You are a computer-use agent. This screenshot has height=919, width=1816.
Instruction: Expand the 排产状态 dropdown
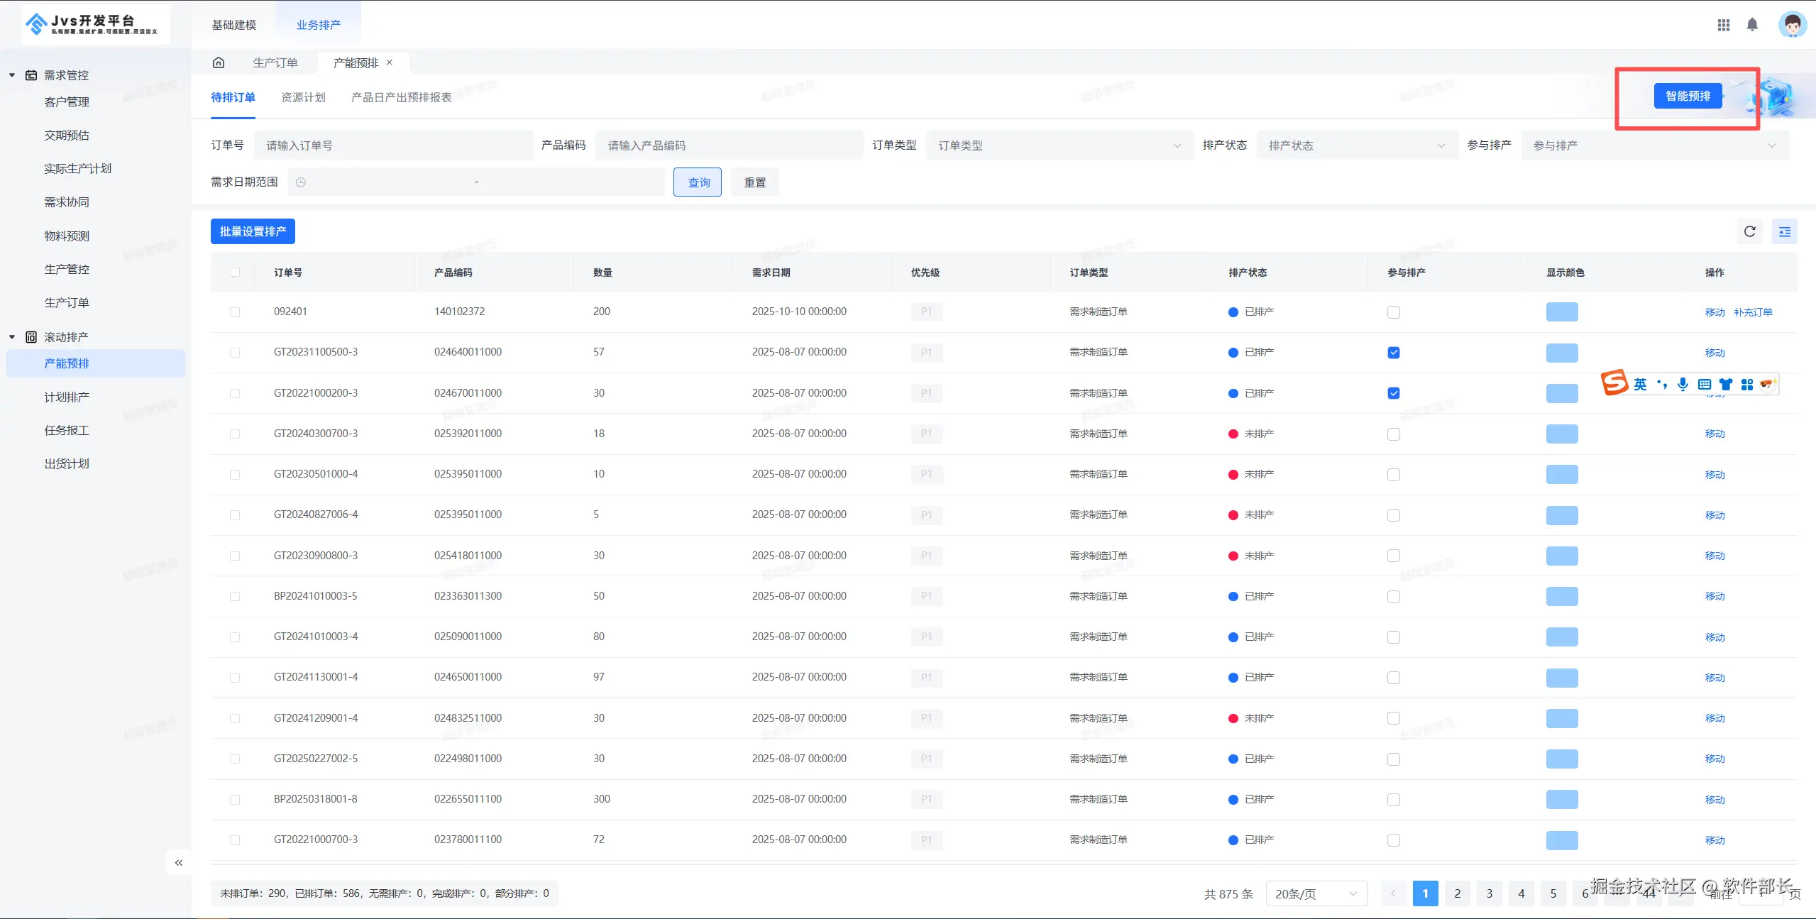pyautogui.click(x=1356, y=145)
